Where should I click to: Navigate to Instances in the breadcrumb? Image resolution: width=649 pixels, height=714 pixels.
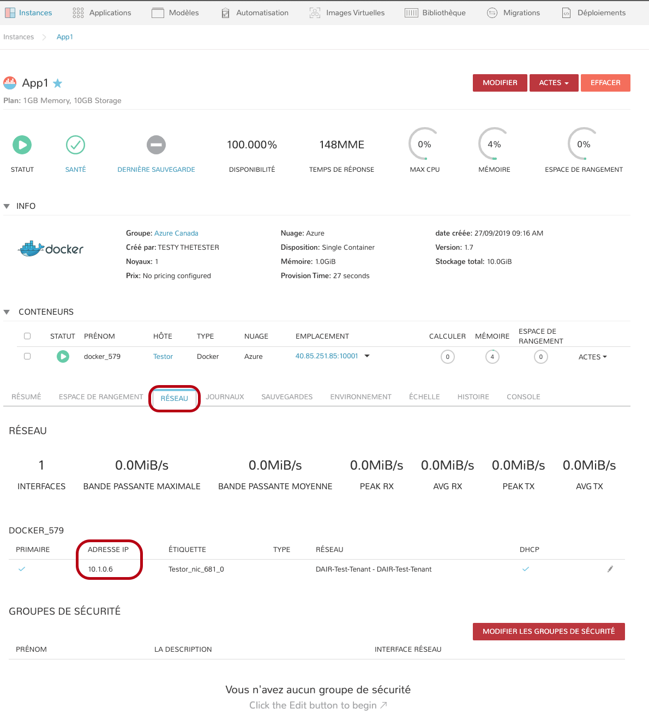(x=19, y=37)
